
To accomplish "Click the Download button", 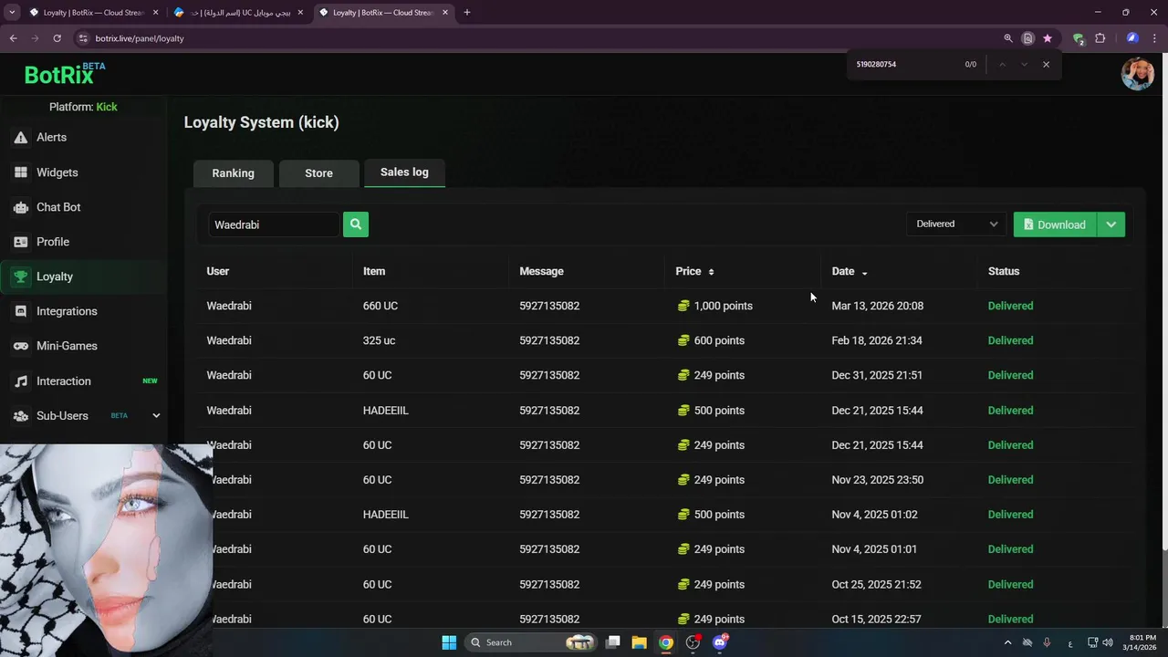I will pyautogui.click(x=1055, y=224).
